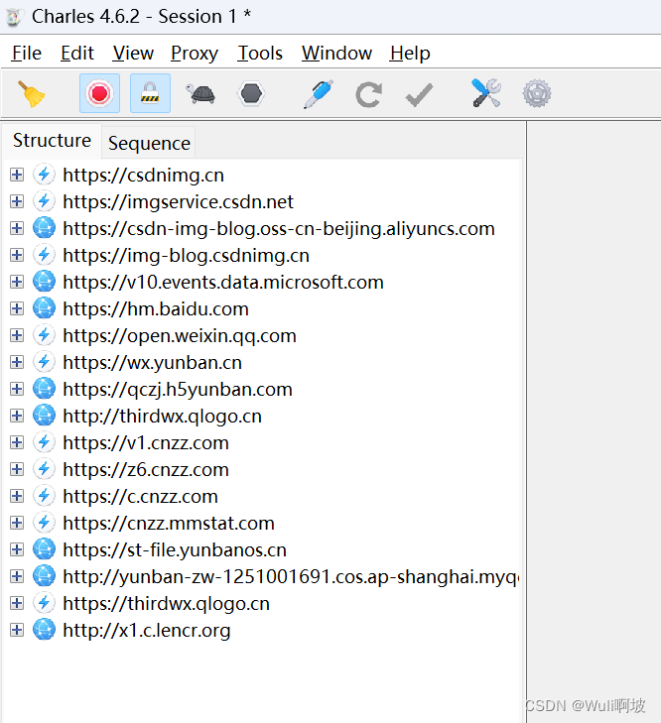
Task: Switch to the Sequence tab
Action: (x=149, y=143)
